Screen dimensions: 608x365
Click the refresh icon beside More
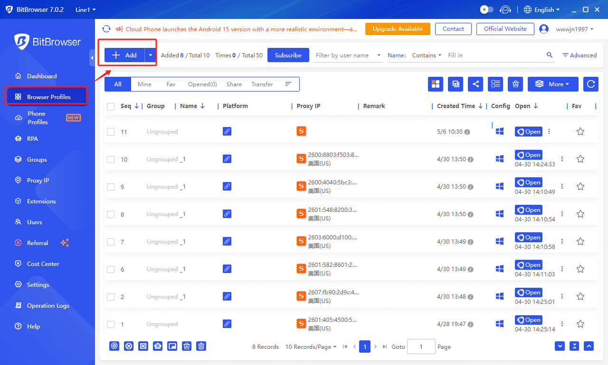coord(591,84)
